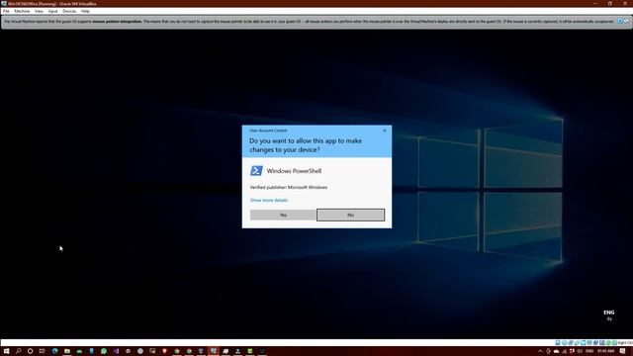Viewport: 633px width, 356px height.
Task: Open File Explorer from the taskbar
Action: (67, 351)
